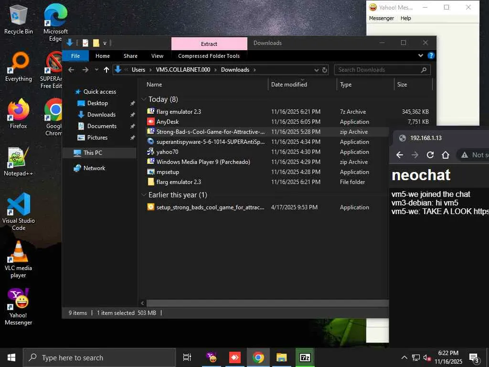The height and width of the screenshot is (367, 489).
Task: Click the browser home icon
Action: click(x=446, y=154)
